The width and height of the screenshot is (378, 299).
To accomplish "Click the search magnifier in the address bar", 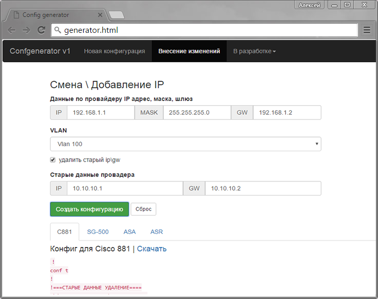I will pos(58,30).
